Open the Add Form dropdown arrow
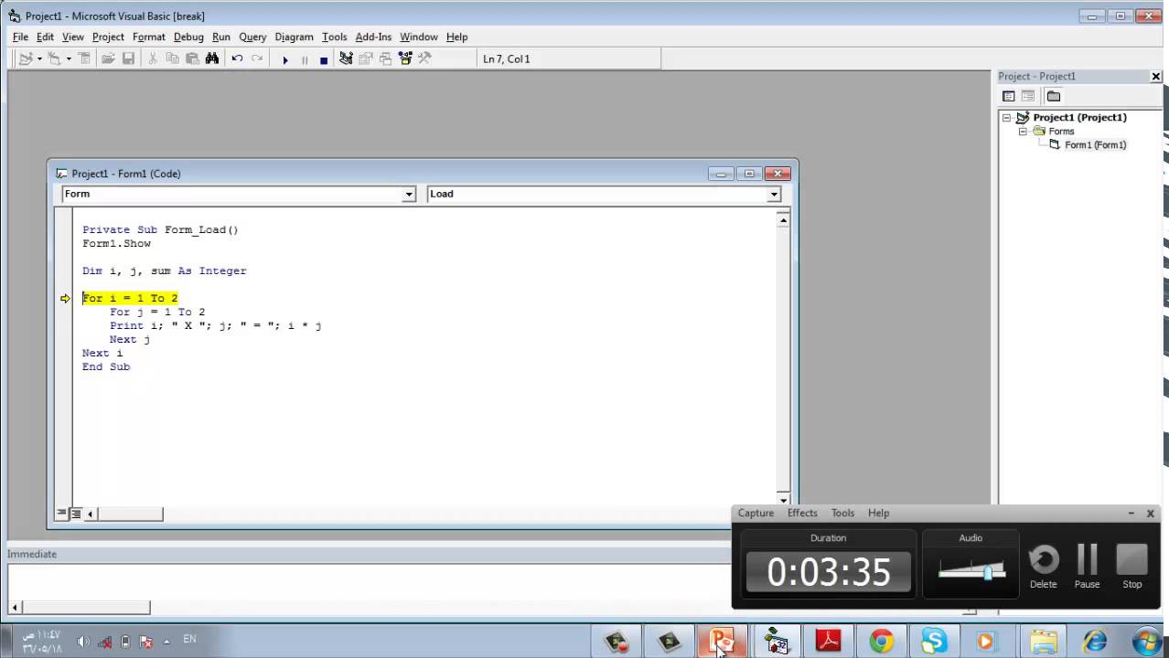 pos(69,58)
